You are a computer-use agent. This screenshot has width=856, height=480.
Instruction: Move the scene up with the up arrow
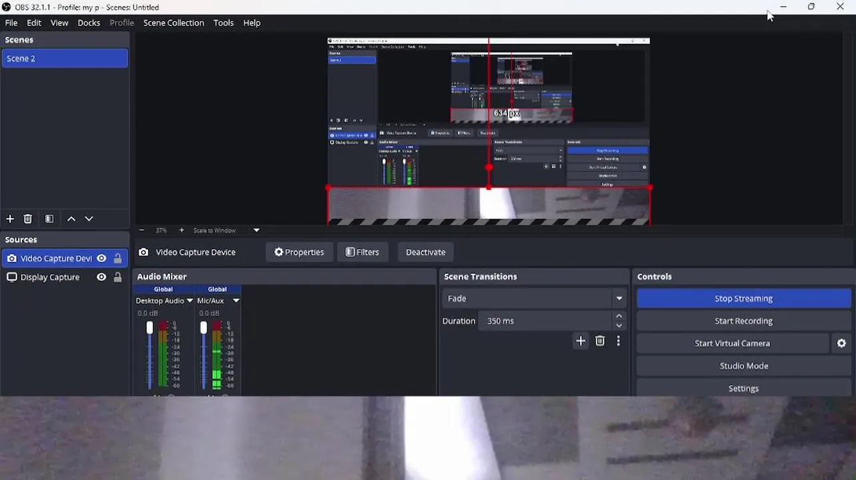pos(71,219)
